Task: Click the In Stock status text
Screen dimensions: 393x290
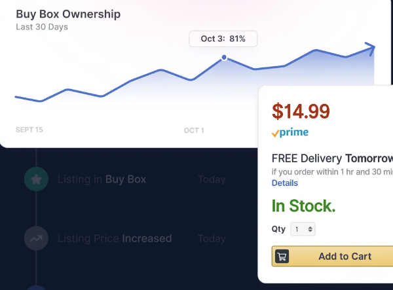Action: coord(303,206)
